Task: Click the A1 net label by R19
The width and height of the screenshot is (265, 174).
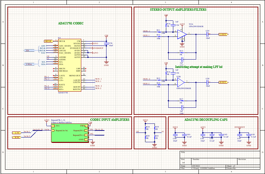Action: pyautogui.click(x=163, y=132)
